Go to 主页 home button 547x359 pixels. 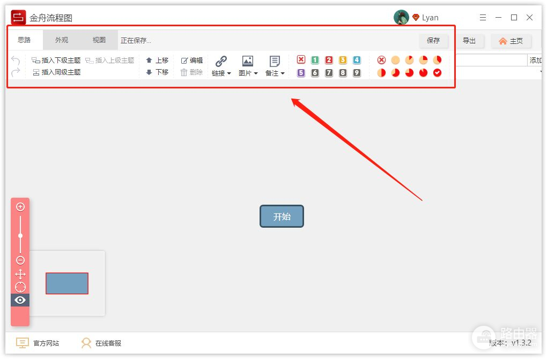(511, 41)
